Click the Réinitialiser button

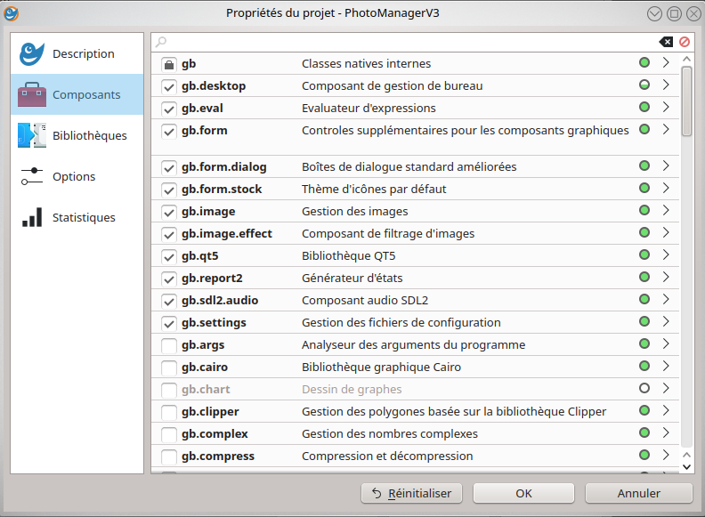point(411,493)
